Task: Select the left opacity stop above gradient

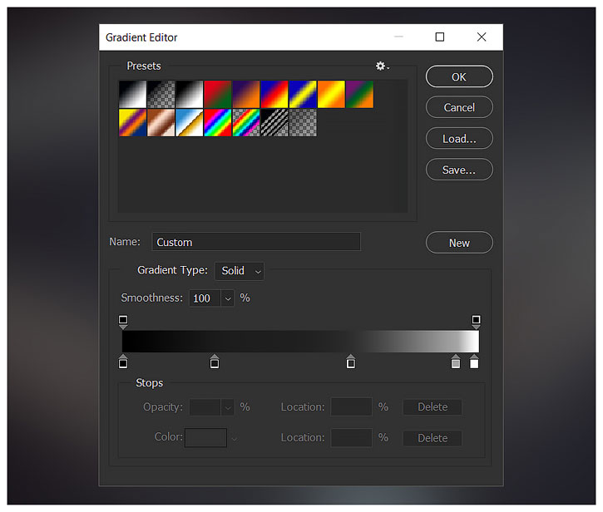Action: tap(123, 322)
